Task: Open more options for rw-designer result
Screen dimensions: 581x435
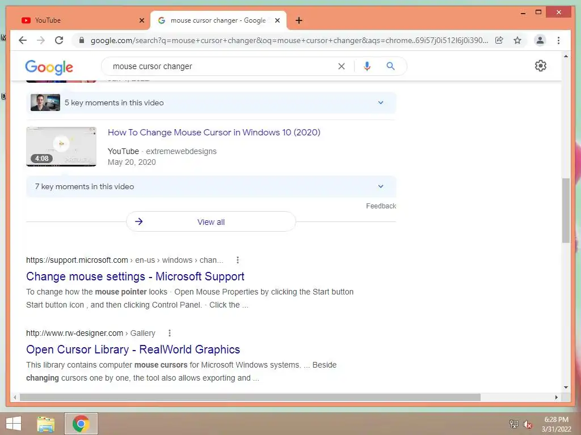Action: [169, 333]
